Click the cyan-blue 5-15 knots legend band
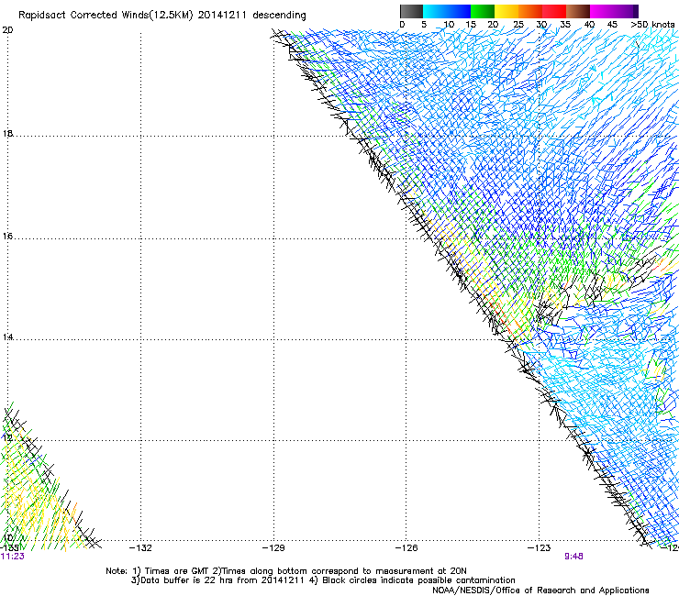679x596 pixels. click(447, 11)
